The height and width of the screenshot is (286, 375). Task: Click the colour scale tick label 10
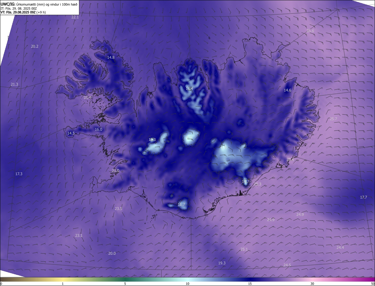coord(187,284)
